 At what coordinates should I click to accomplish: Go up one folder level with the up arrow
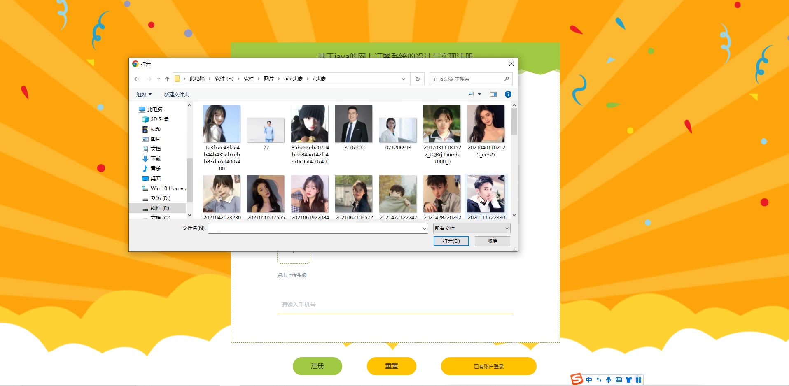point(167,79)
